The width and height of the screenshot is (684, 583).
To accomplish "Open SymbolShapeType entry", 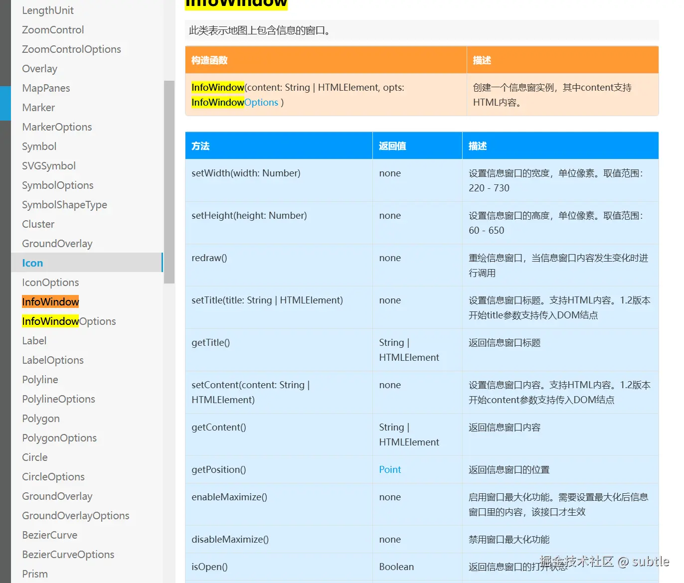I will [x=64, y=205].
